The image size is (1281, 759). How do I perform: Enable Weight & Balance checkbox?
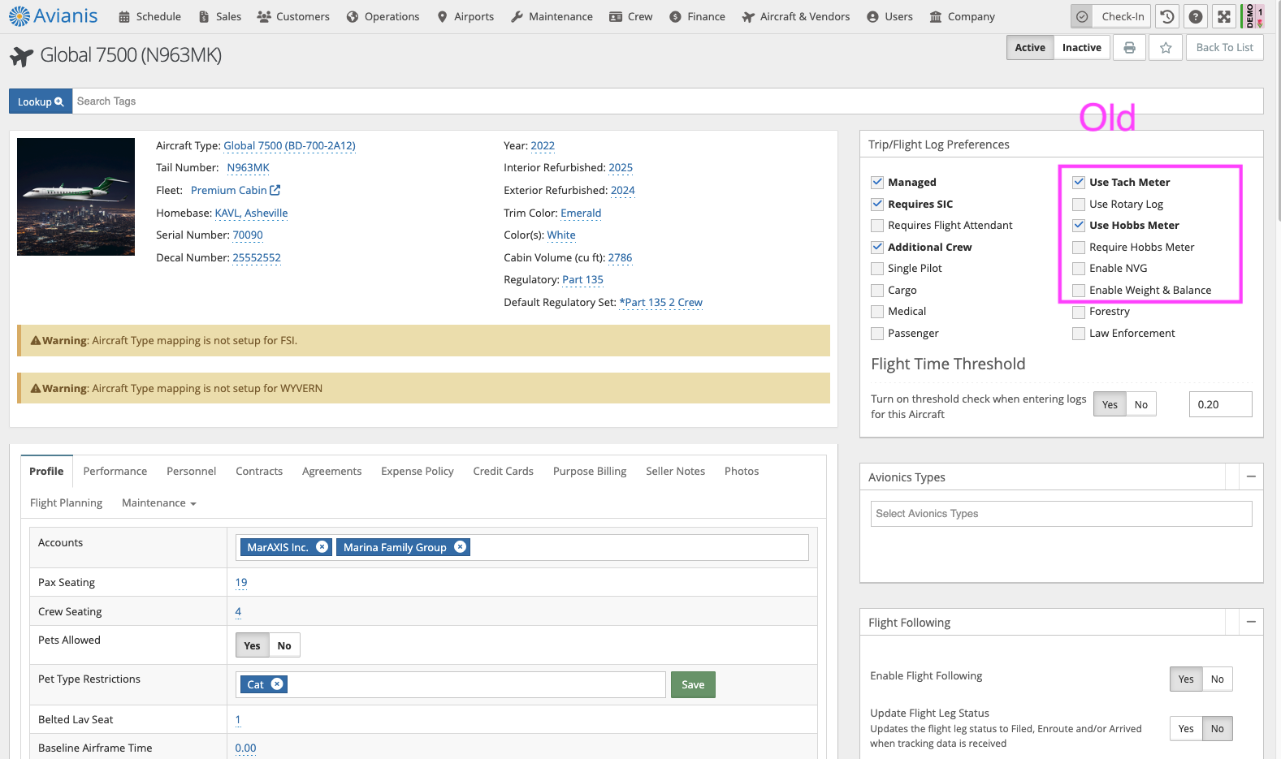[1079, 291]
